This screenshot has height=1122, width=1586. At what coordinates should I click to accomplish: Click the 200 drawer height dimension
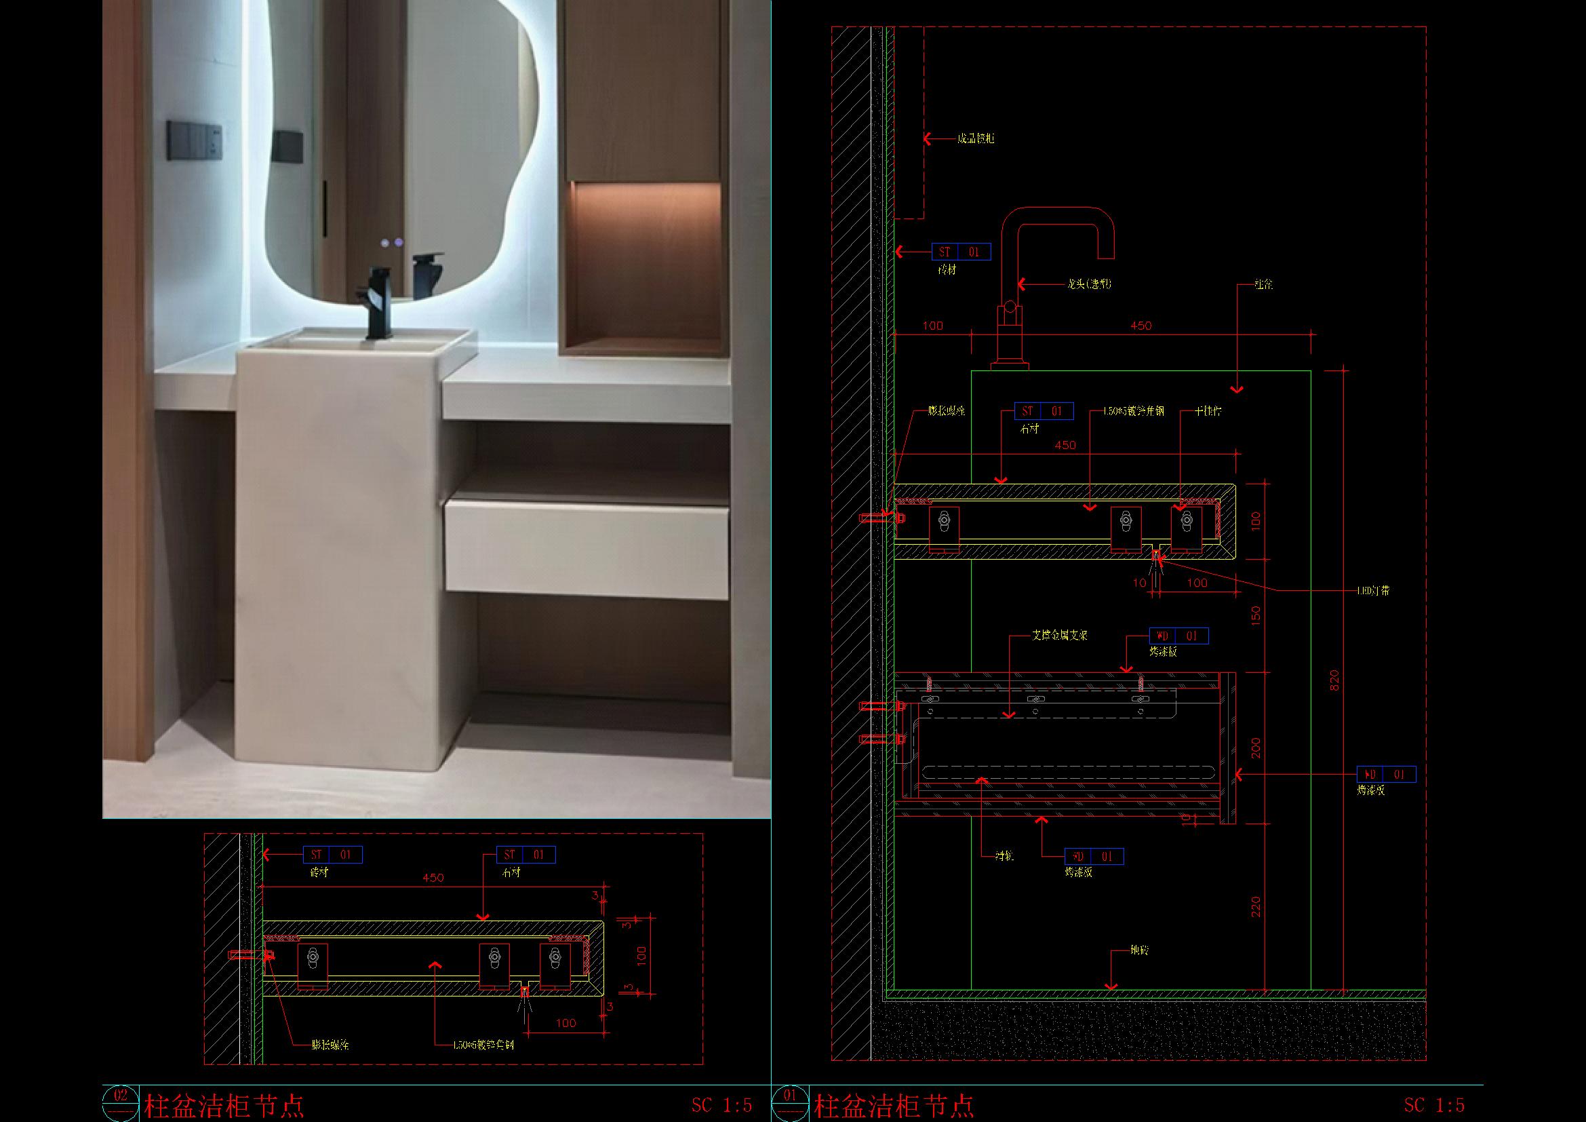click(1255, 748)
